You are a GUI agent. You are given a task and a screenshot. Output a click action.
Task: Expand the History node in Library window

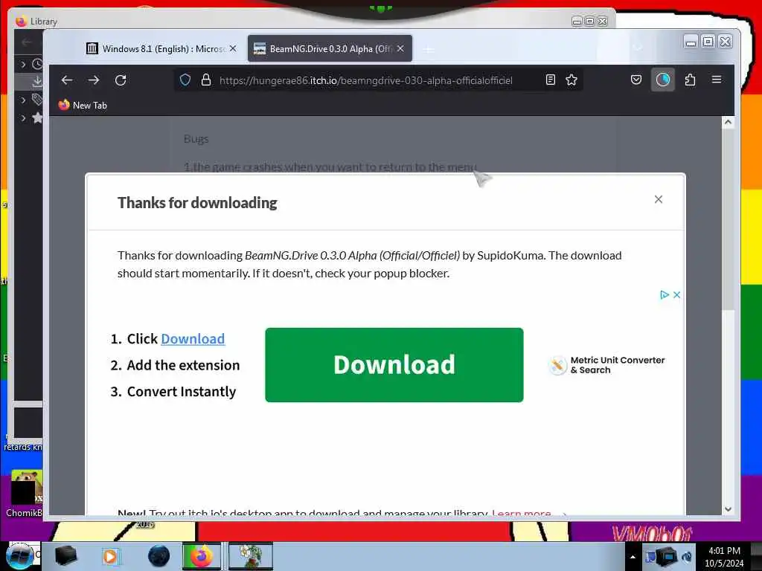coord(23,64)
